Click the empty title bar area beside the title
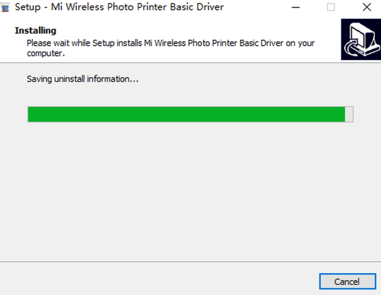 point(258,7)
